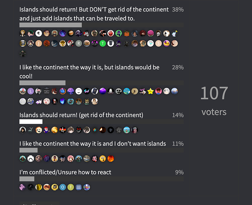Image resolution: width=252 pixels, height=205 pixels.
Task: Select 'Islands should return! (get rid of the continent)' option
Action: (81, 115)
